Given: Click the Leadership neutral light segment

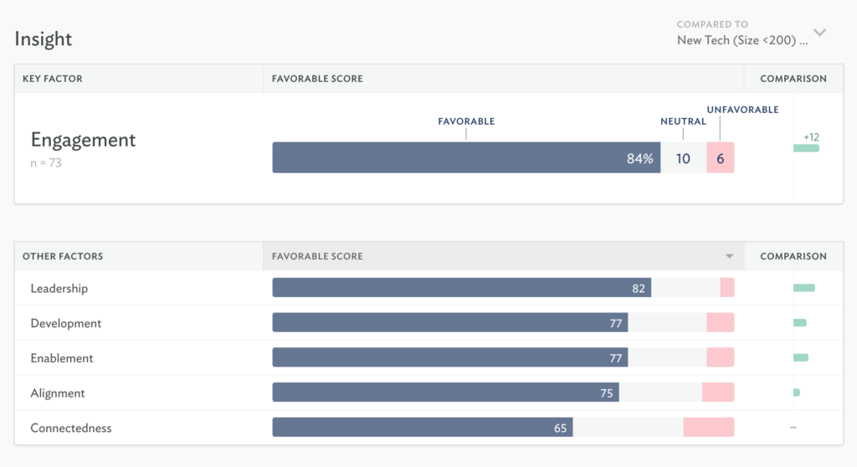Looking at the screenshot, I should [x=686, y=288].
